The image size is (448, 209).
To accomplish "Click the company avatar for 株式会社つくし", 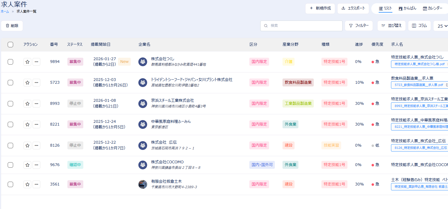I will pyautogui.click(x=142, y=62).
